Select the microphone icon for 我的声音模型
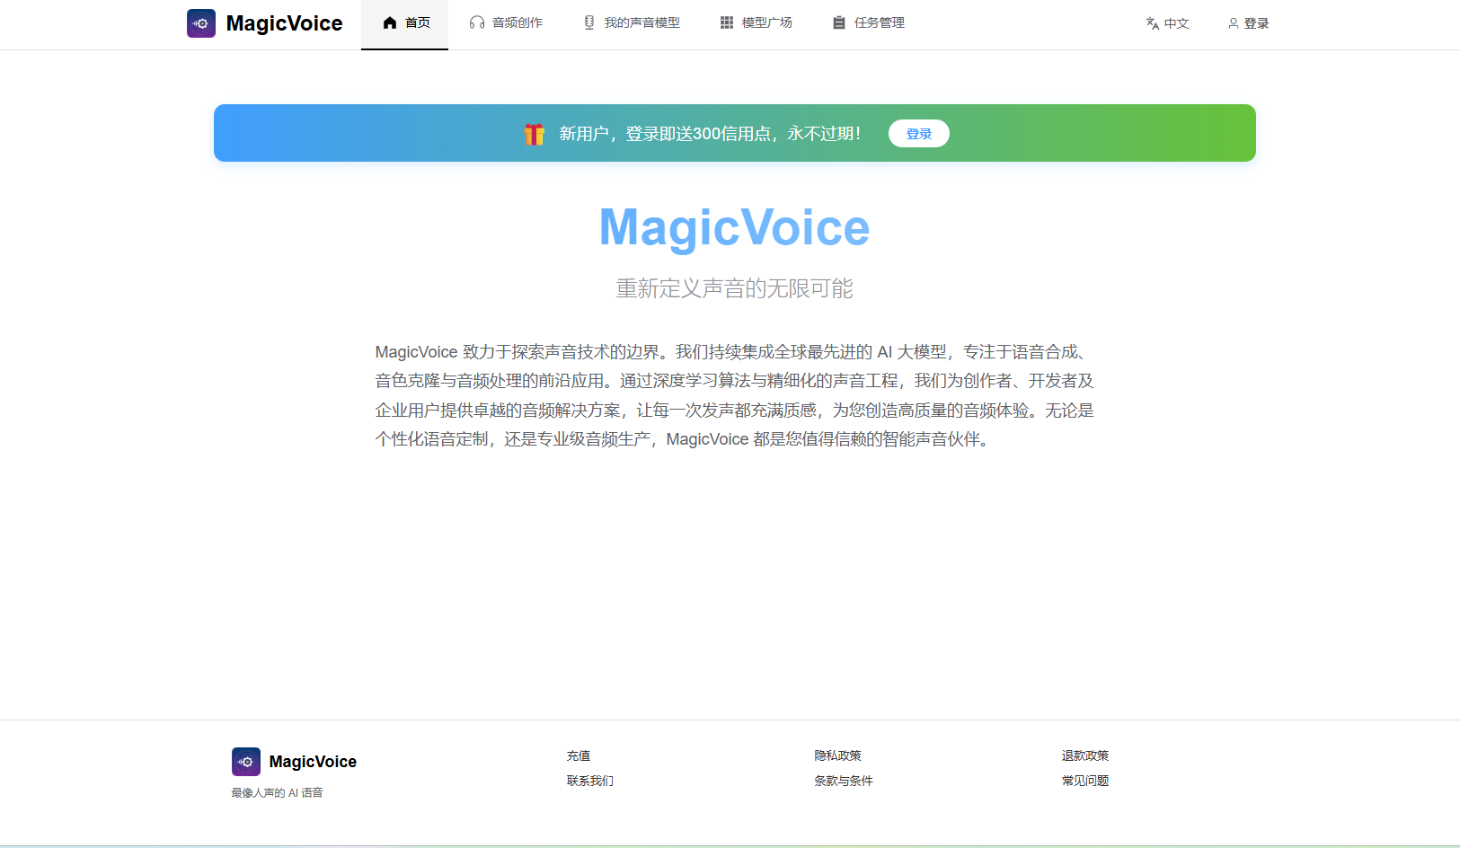The image size is (1460, 848). 589,22
